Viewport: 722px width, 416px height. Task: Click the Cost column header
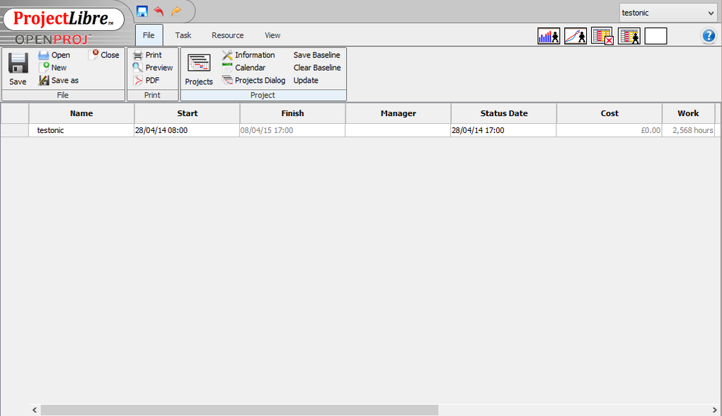(609, 113)
